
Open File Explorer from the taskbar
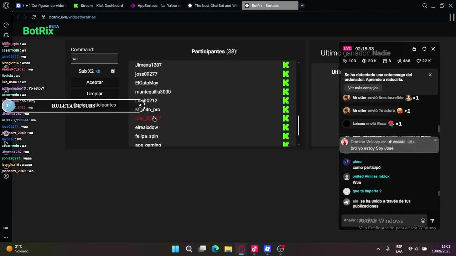(228, 249)
